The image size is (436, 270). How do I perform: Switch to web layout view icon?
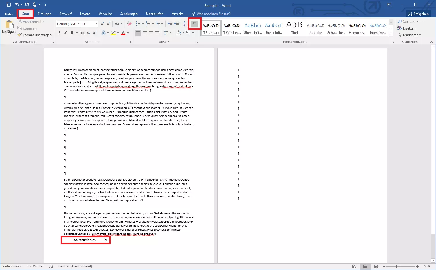[x=376, y=266]
